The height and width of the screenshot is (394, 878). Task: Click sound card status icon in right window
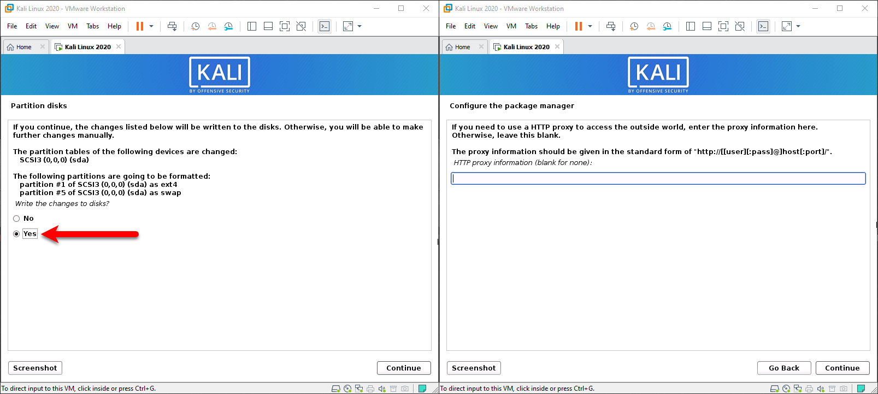coord(821,389)
